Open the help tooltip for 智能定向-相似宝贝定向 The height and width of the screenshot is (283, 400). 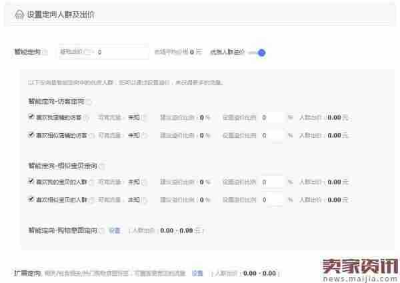pyautogui.click(x=101, y=166)
